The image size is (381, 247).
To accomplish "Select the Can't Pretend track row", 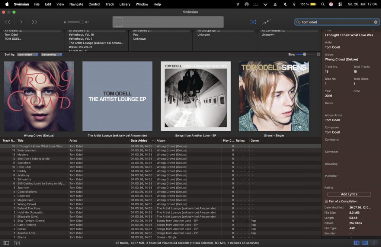I will pos(160,225).
